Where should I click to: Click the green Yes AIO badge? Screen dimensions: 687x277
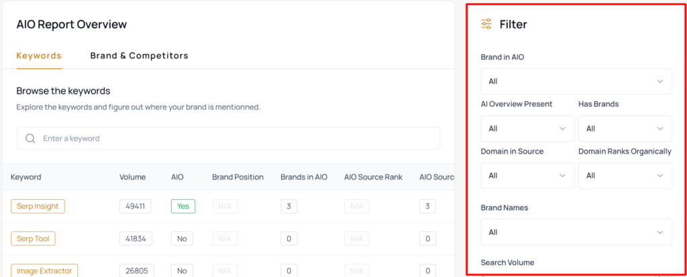(183, 207)
